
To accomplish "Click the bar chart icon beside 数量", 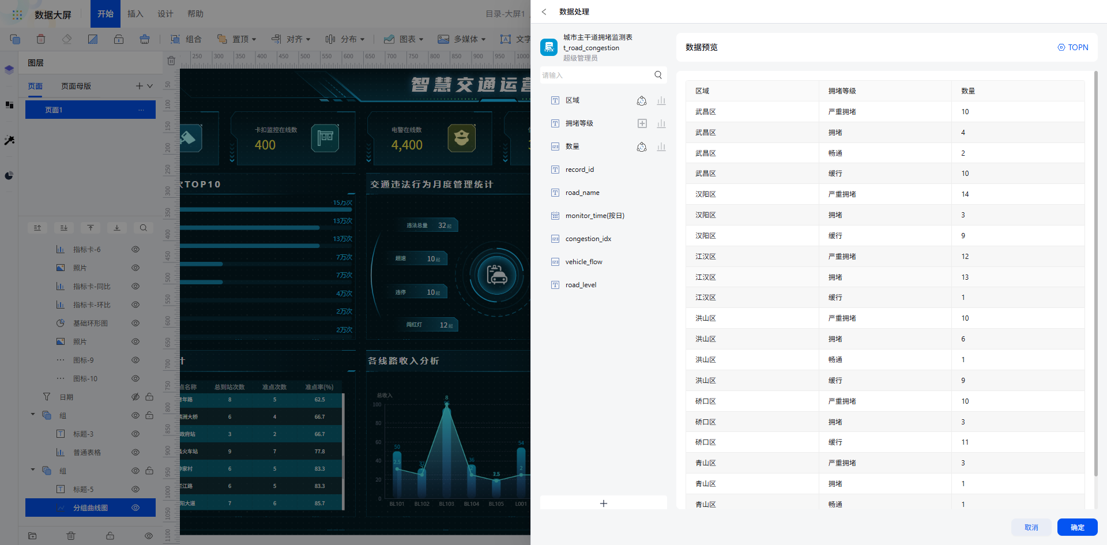I will point(661,146).
